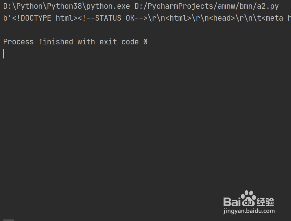291x221 pixels.
Task: Click the '<html>' tag in console output
Action: pyautogui.click(x=178, y=18)
